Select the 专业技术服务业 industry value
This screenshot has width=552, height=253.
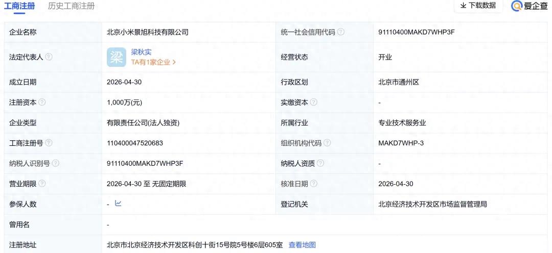click(402, 123)
